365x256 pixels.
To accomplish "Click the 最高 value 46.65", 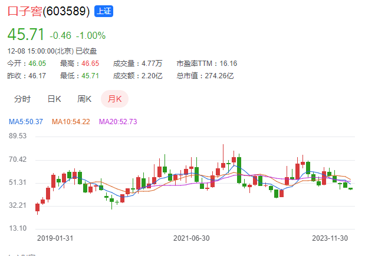I will point(90,64).
